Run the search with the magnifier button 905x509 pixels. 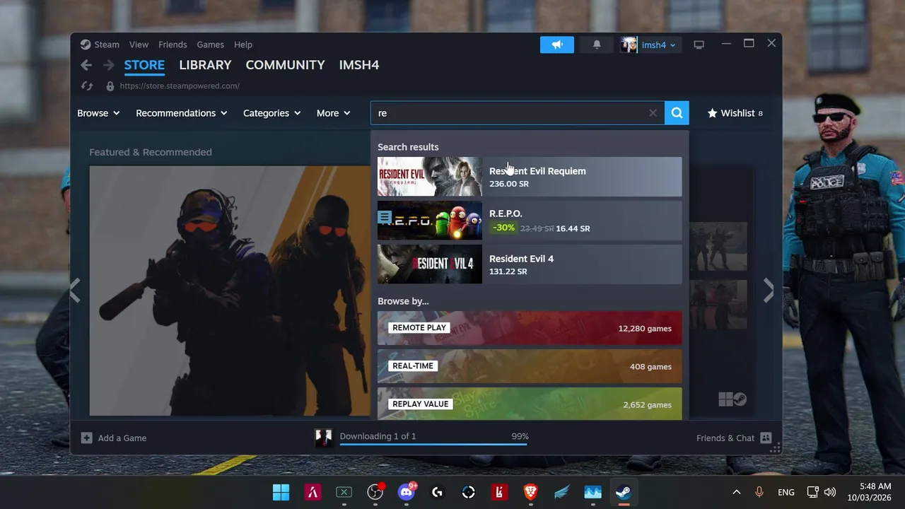coord(677,113)
